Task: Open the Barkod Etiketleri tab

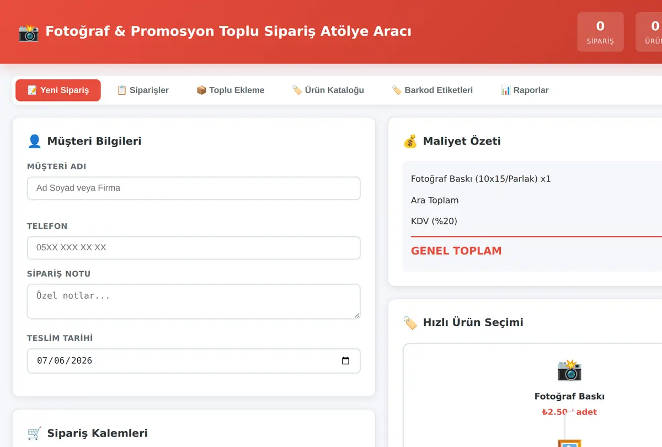Action: click(x=432, y=90)
